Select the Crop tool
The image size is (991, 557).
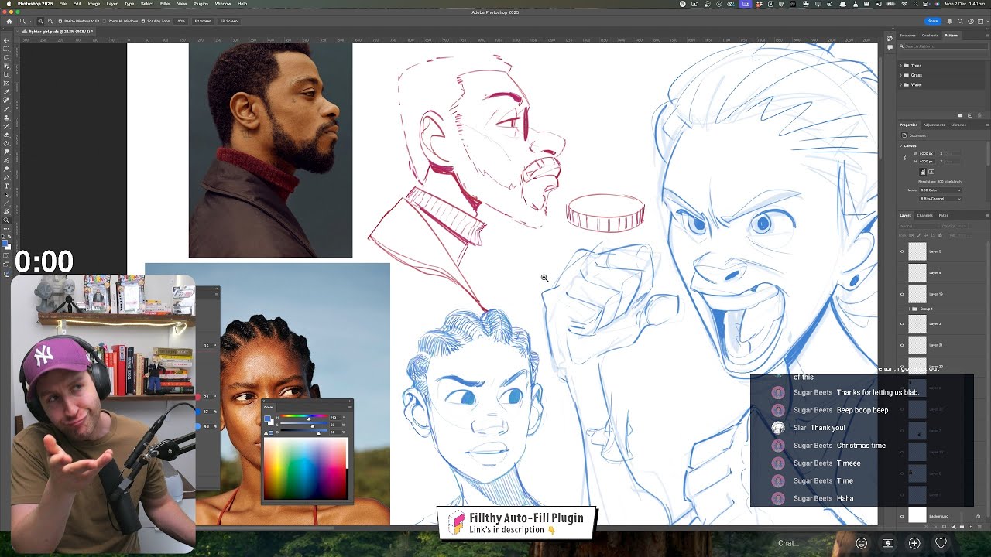coord(6,74)
